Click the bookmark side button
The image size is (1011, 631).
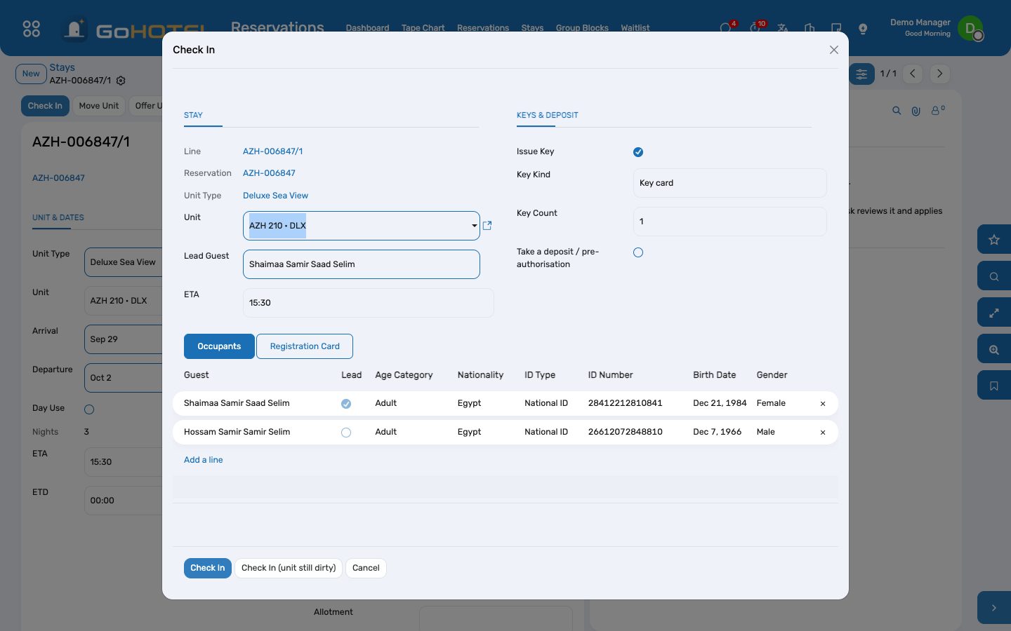tap(994, 386)
